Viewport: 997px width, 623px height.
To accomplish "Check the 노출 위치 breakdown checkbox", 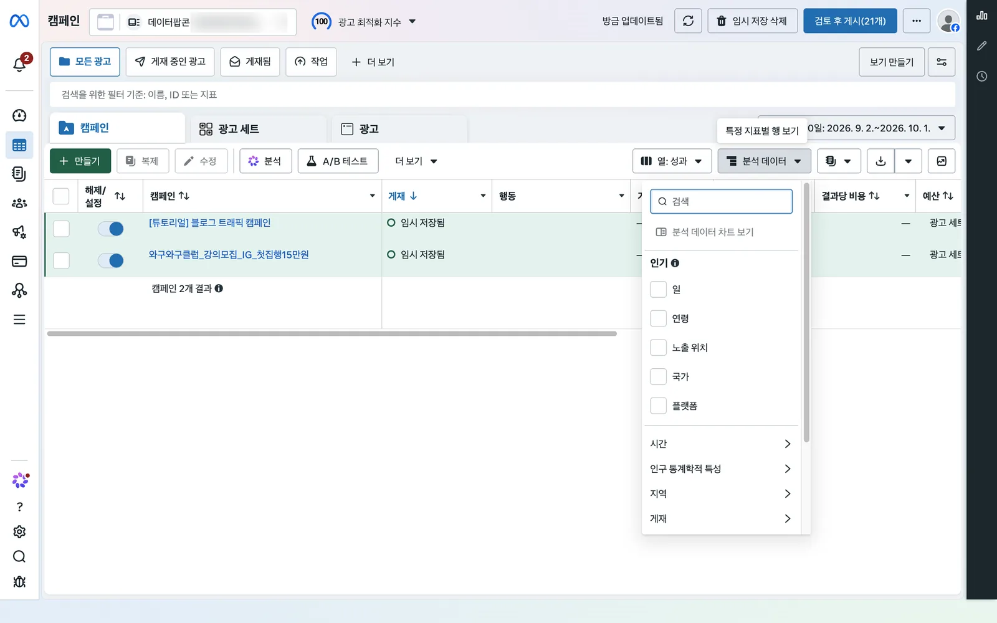I will tap(658, 348).
